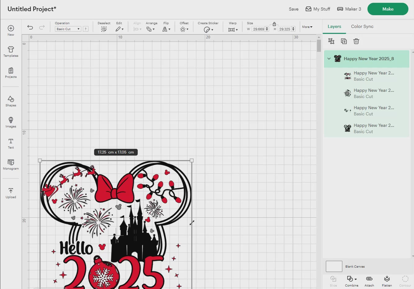The height and width of the screenshot is (289, 414).
Task: Select the second Basic Cut sublayer
Action: click(x=367, y=93)
